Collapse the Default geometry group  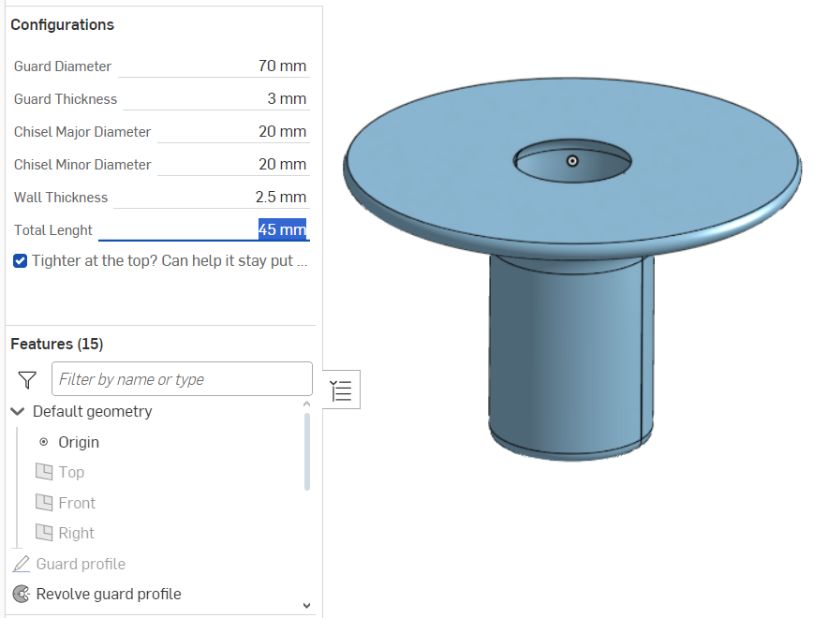(18, 411)
